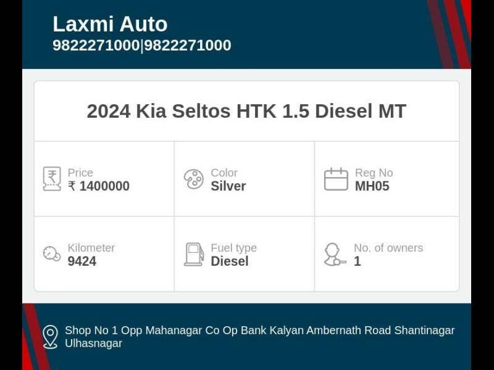
Task: Click the first phone number 9822271000
Action: pyautogui.click(x=96, y=45)
